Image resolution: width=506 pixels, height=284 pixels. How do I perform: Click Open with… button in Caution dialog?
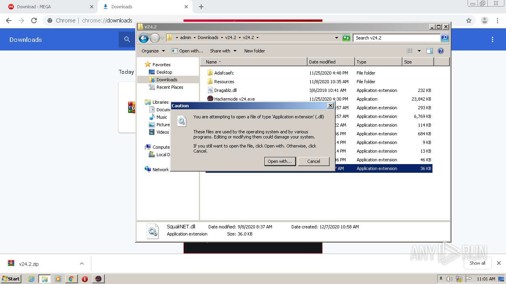[x=280, y=161]
